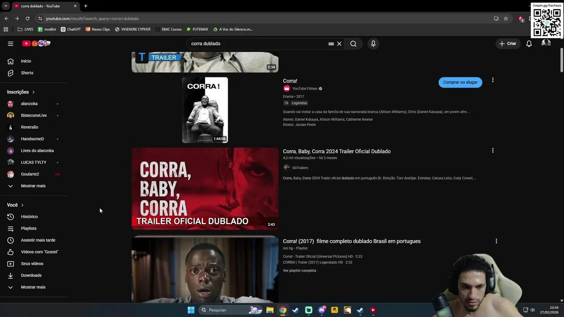Screen dimensions: 564x317
Task: View site information icon in the address bar
Action: point(40,18)
